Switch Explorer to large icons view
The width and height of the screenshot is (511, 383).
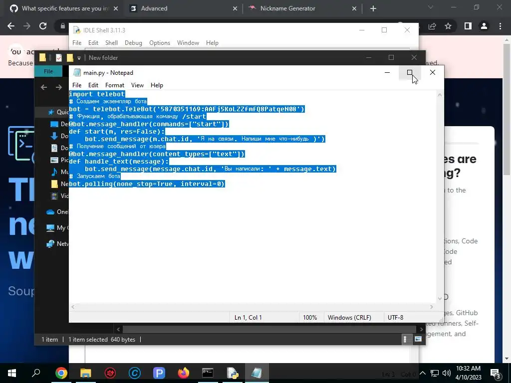point(418,339)
